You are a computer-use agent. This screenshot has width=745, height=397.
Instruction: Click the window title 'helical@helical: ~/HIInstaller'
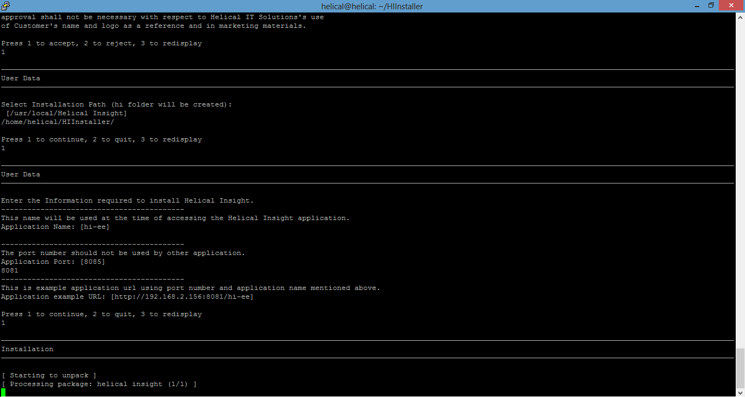click(x=372, y=6)
